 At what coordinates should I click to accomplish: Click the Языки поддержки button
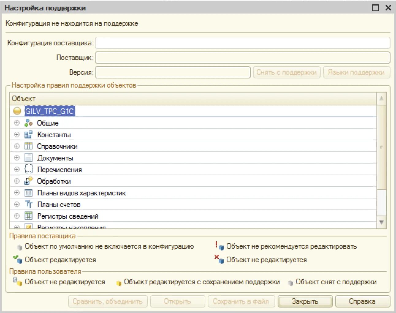[x=356, y=72]
